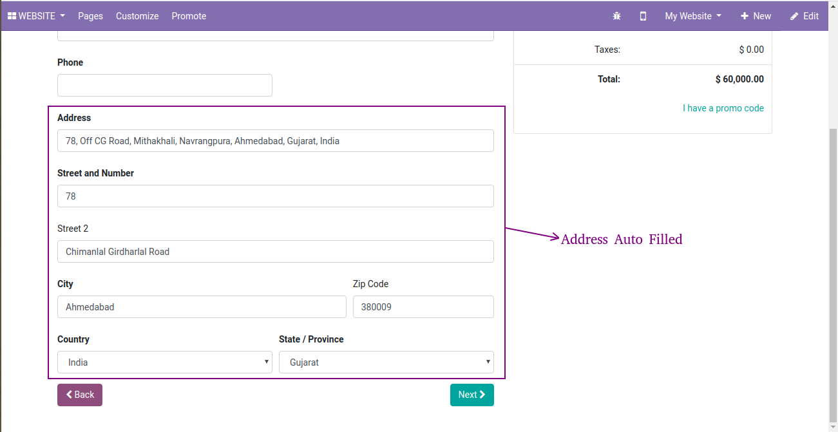This screenshot has height=432, width=838.
Task: Click the New button
Action: pos(756,16)
